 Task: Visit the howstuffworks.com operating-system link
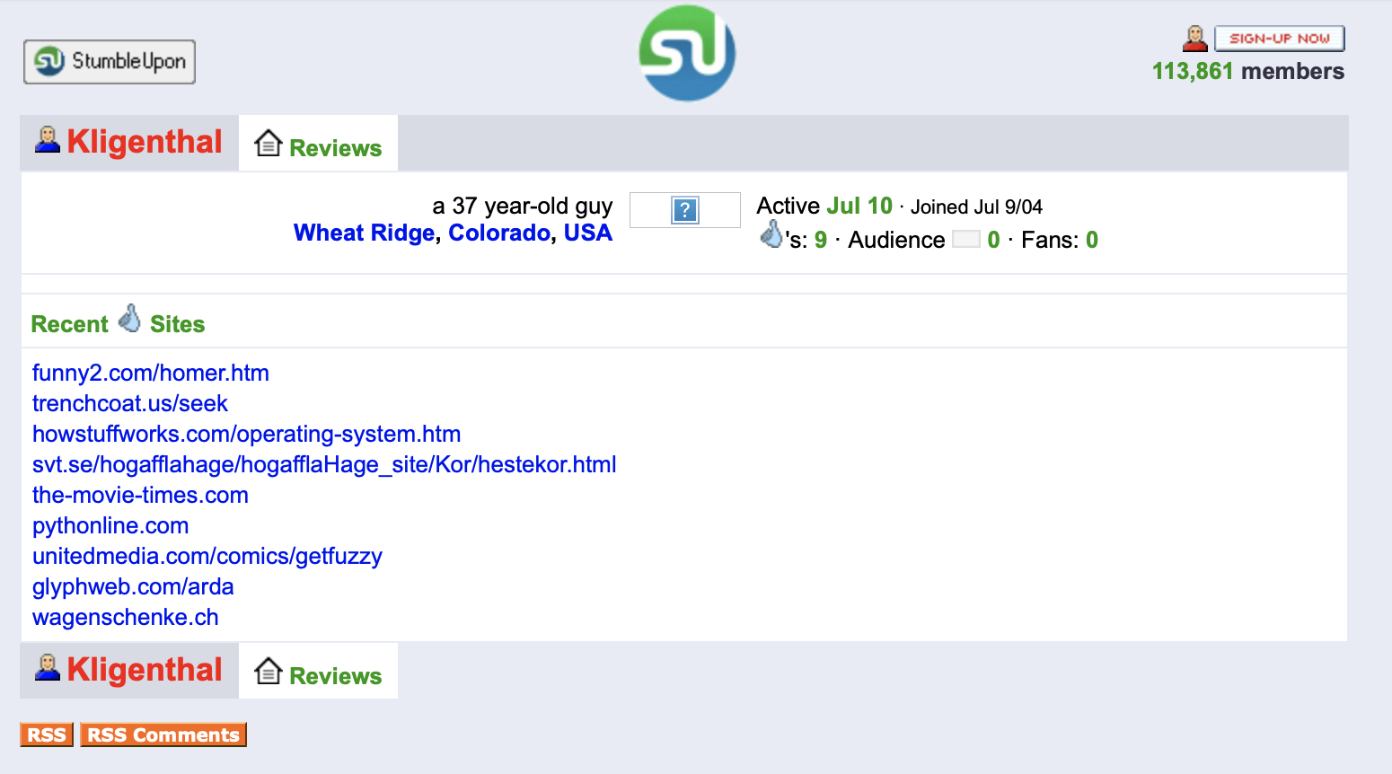[x=246, y=435]
